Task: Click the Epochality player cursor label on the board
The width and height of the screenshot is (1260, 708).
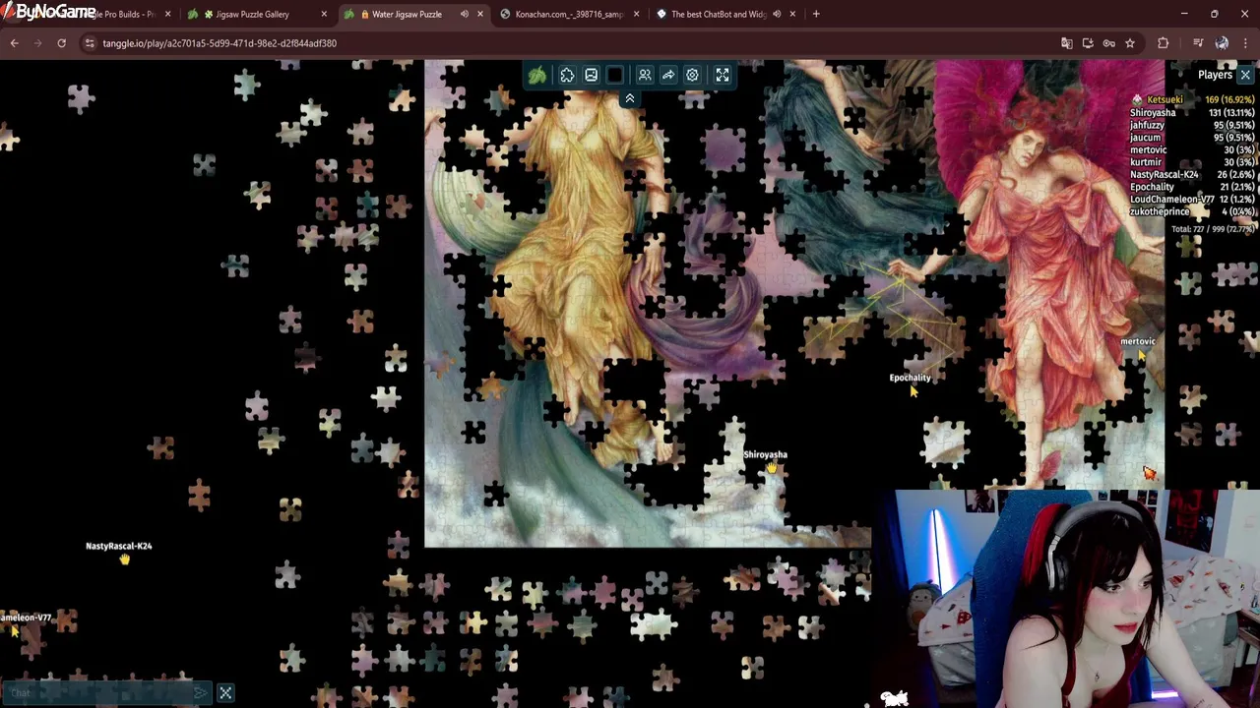Action: 910,378
